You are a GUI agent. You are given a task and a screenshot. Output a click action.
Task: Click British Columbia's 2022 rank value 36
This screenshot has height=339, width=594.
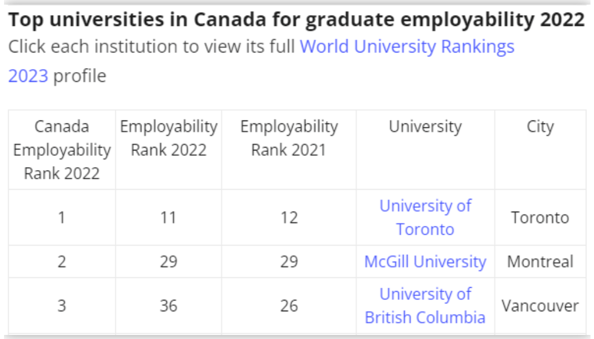(169, 306)
